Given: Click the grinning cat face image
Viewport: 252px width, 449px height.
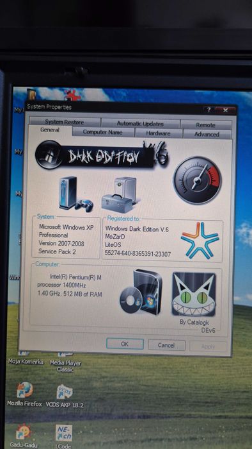Looking at the screenshot, I should 194,294.
